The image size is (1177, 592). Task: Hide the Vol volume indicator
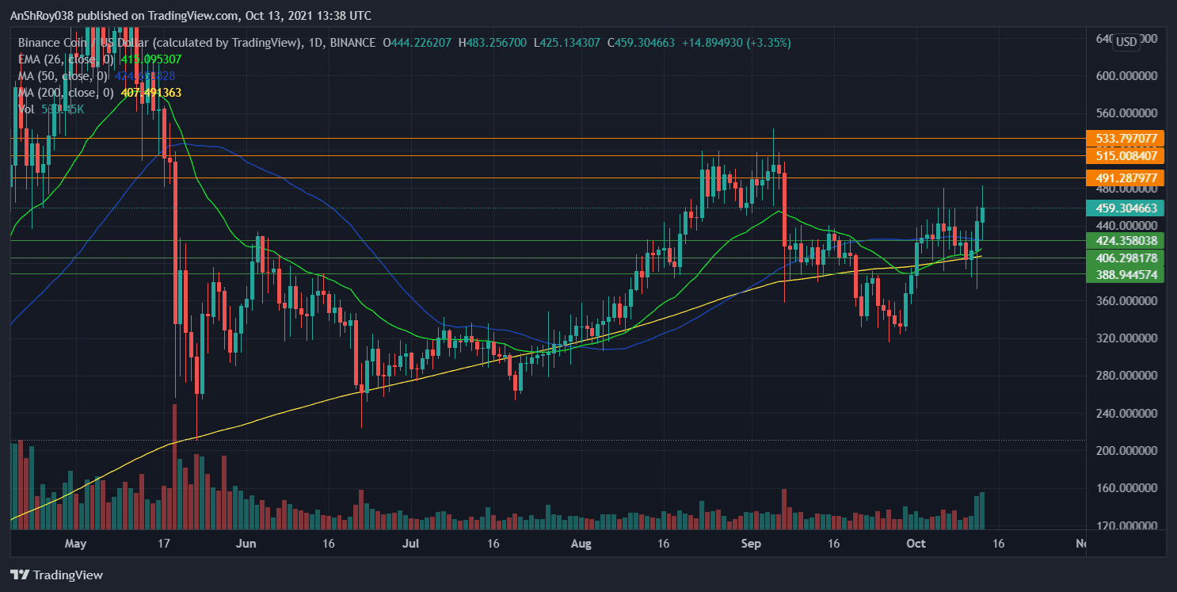[26, 109]
